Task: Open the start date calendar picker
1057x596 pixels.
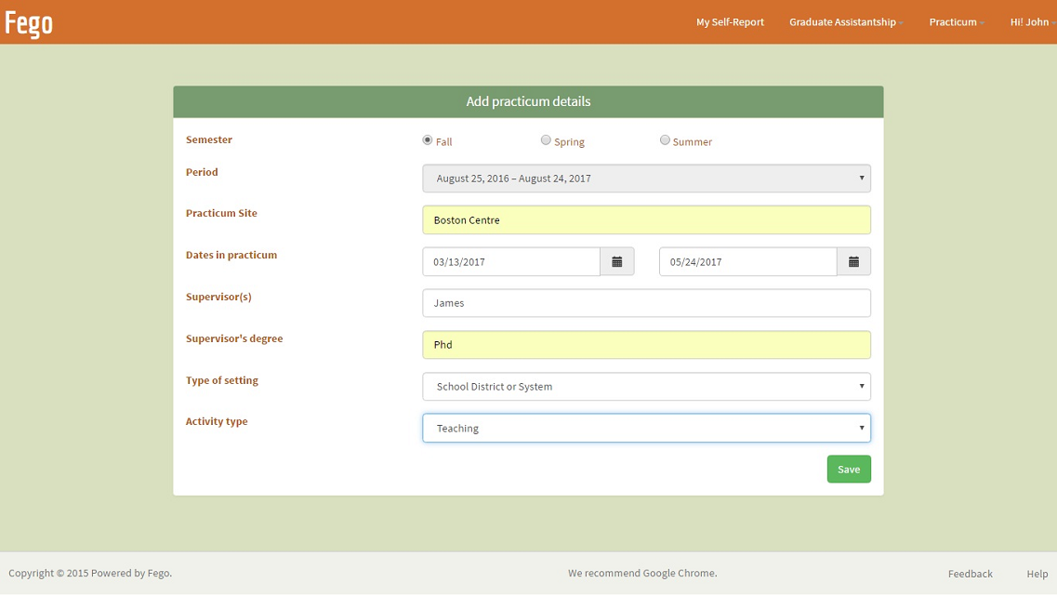Action: coord(617,262)
